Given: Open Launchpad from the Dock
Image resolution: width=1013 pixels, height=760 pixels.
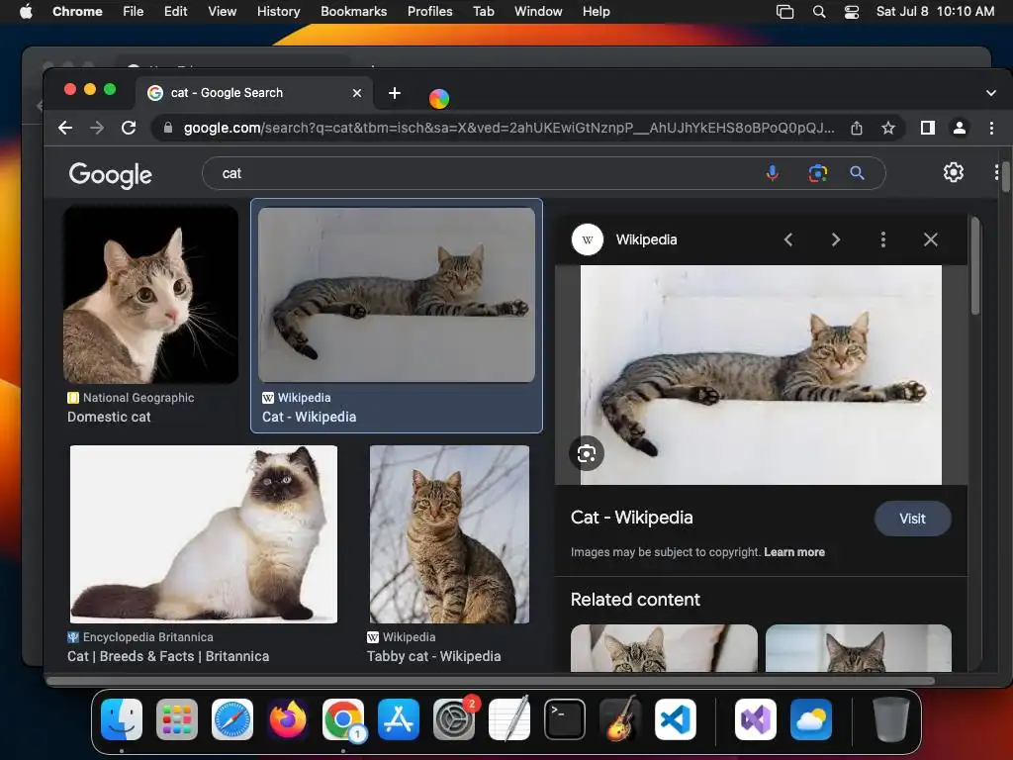Looking at the screenshot, I should pyautogui.click(x=177, y=719).
